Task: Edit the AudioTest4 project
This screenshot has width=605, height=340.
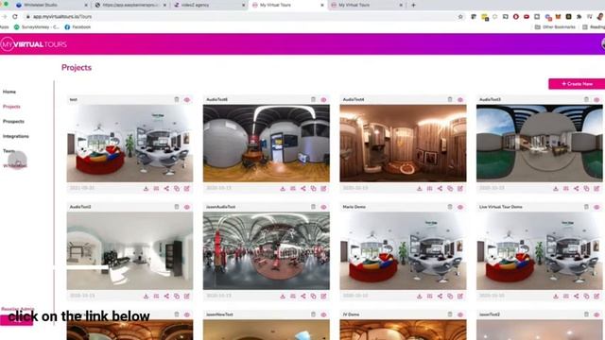Action: pyautogui.click(x=460, y=189)
